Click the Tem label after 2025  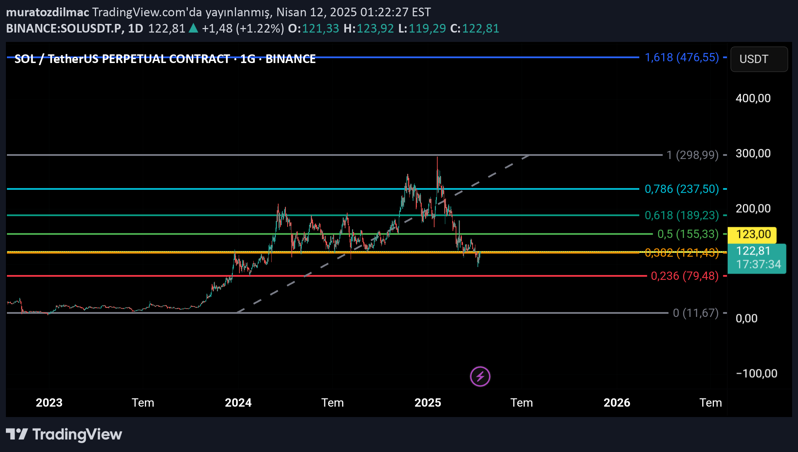click(521, 402)
